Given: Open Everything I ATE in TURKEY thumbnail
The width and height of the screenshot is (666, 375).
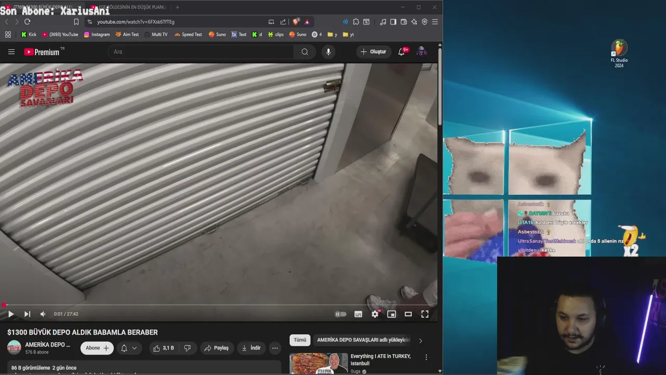Looking at the screenshot, I should pos(318,364).
